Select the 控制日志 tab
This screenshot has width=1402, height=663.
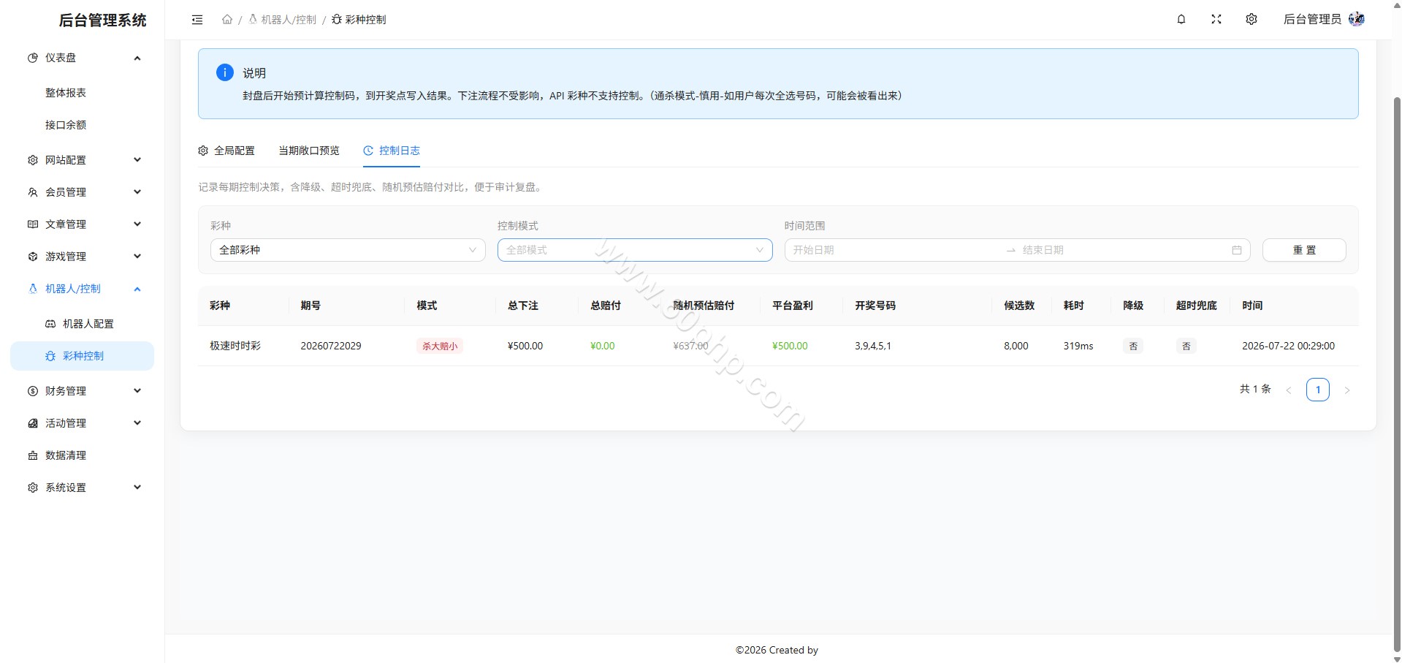[x=392, y=151]
